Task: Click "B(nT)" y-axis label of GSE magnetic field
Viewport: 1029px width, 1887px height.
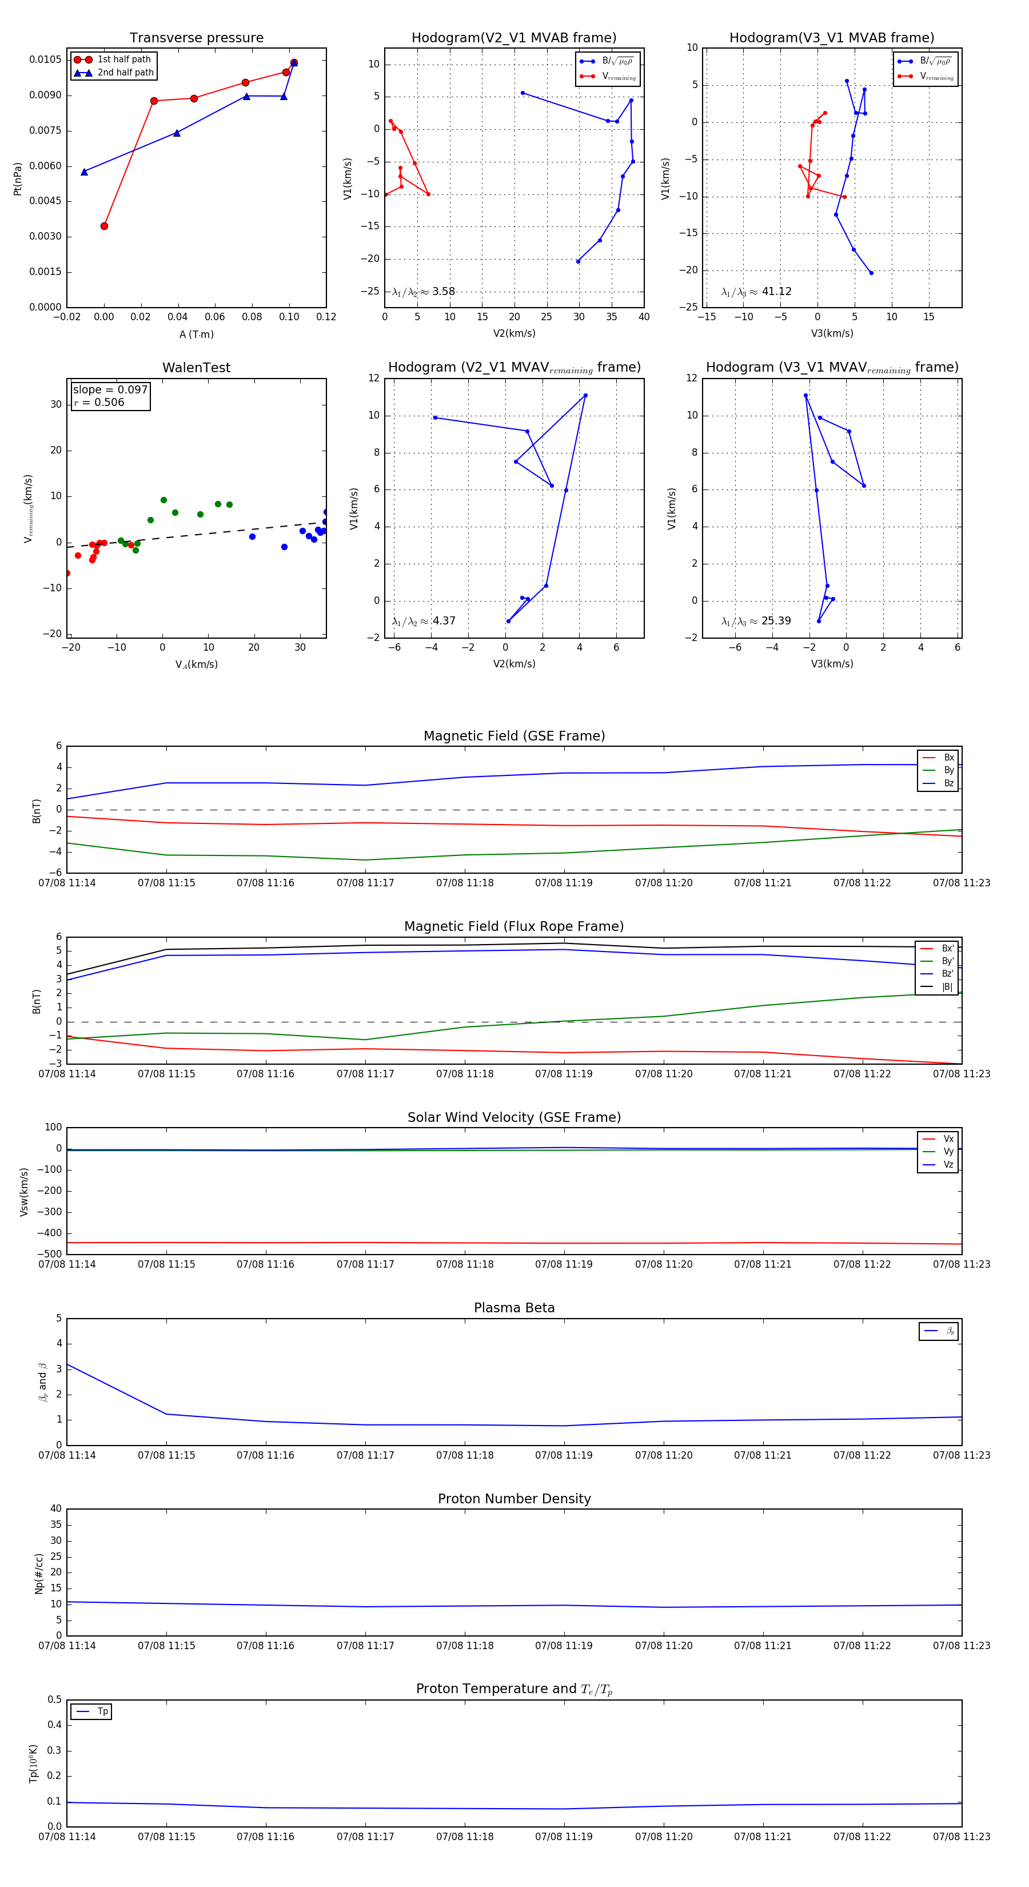Action: point(37,810)
